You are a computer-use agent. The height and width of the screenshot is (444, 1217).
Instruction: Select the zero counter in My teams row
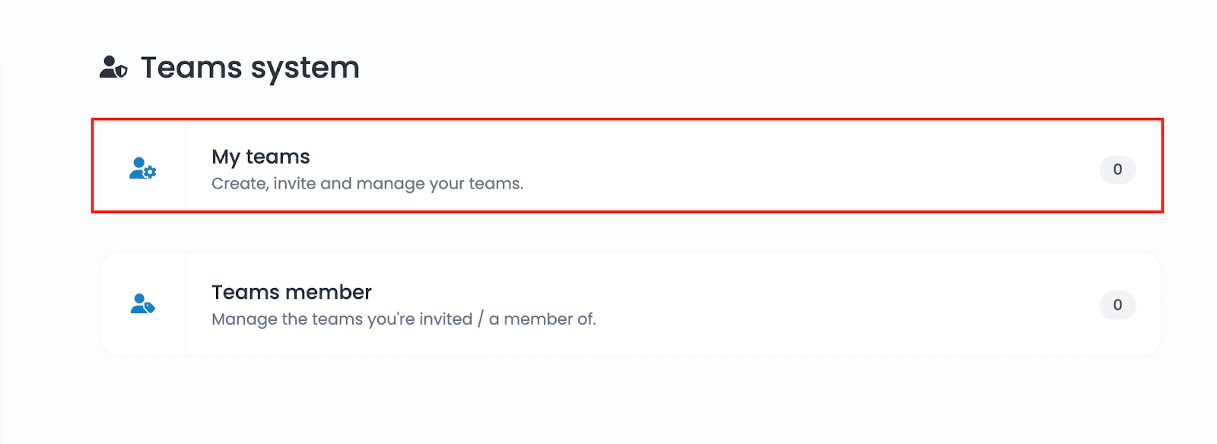click(1117, 170)
